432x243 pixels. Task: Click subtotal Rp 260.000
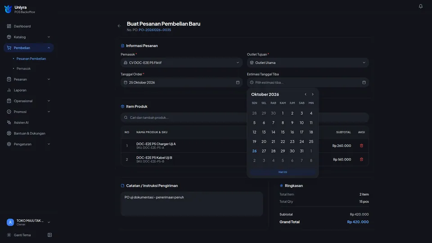342,146
